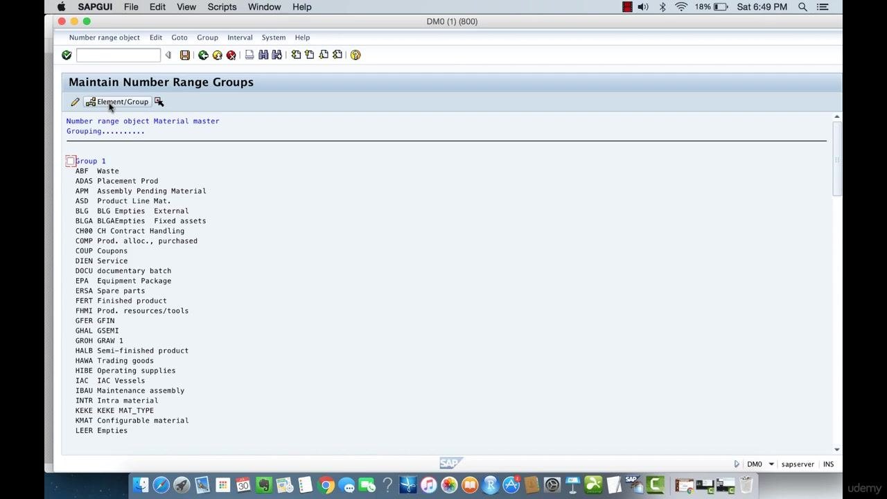Select the KMAT Configurable material row
Screen dimensions: 887x499
(132, 421)
